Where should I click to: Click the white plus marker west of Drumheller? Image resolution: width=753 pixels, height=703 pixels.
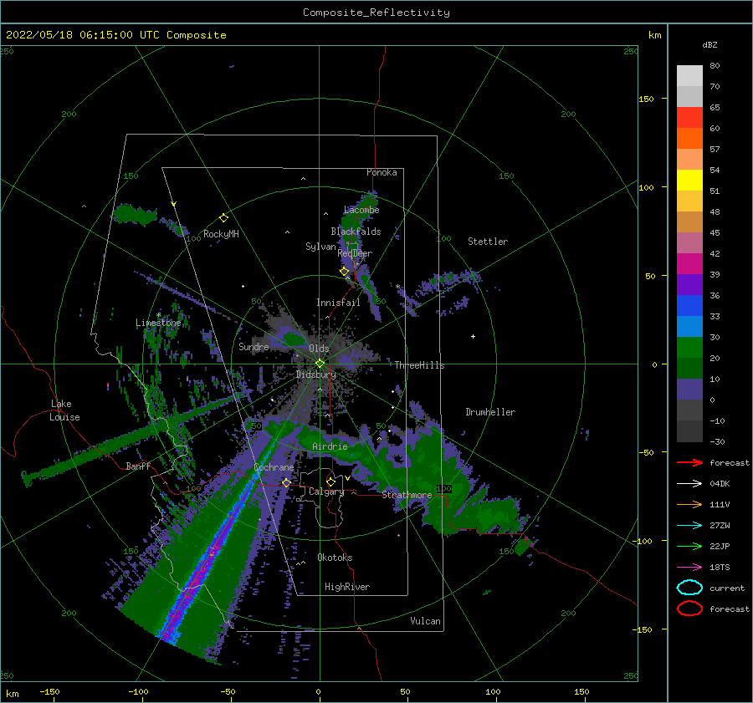[473, 336]
